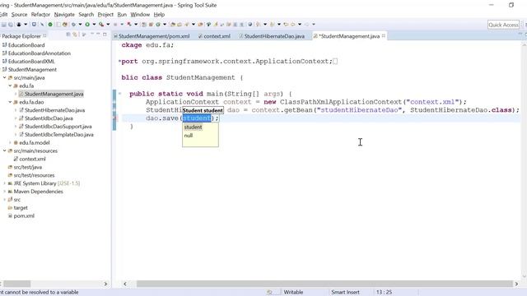527x296 pixels.
Task: Click the editor horizontal scrollbar
Action: point(324,284)
